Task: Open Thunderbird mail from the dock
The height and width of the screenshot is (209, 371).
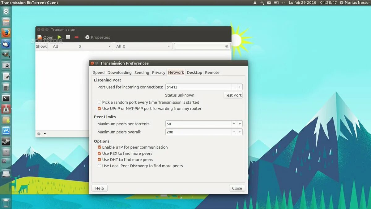Action: [x=6, y=44]
